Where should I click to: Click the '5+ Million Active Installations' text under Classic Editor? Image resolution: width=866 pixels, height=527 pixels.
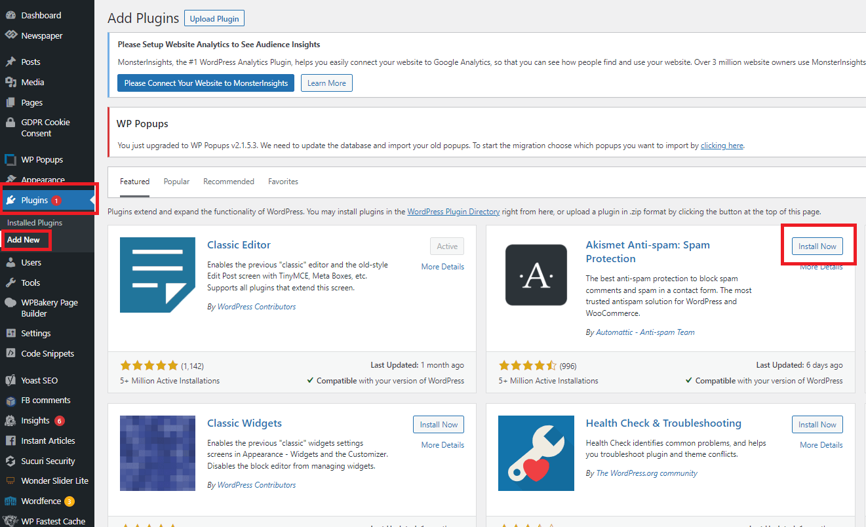pyautogui.click(x=170, y=381)
